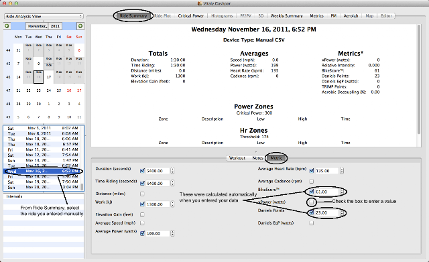Screen dimensions: 429x262
Task: Open the Map tab
Action: [x=369, y=16]
